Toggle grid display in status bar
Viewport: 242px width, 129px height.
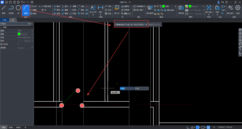[197, 127]
